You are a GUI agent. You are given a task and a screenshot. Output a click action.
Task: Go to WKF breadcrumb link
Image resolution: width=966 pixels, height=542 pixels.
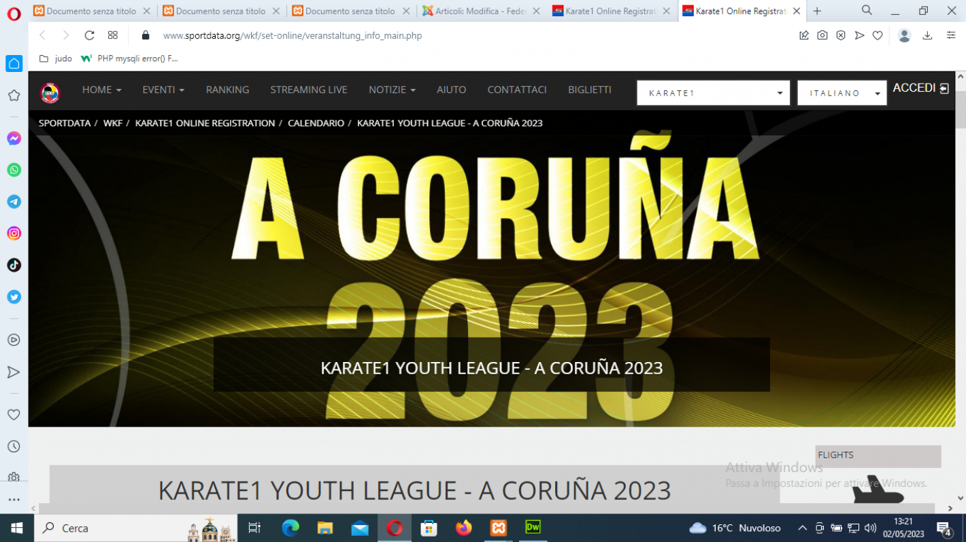[113, 123]
